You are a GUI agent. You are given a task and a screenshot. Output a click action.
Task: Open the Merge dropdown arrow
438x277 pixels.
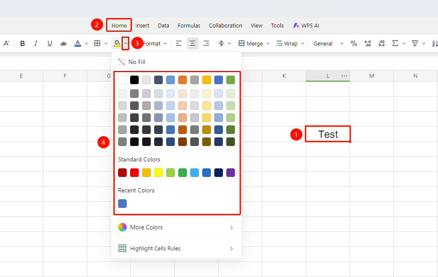click(268, 43)
